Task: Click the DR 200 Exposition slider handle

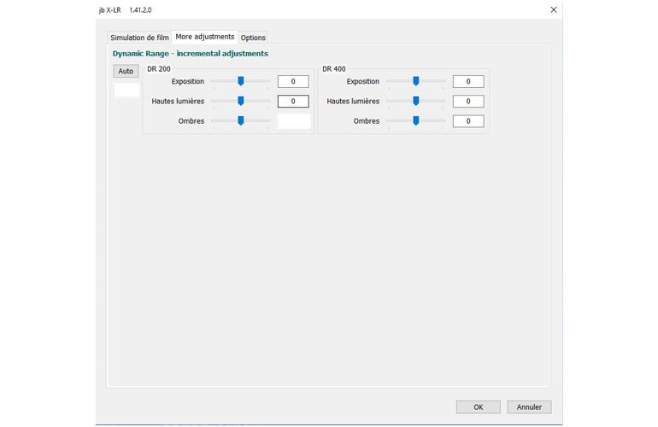Action: (241, 81)
